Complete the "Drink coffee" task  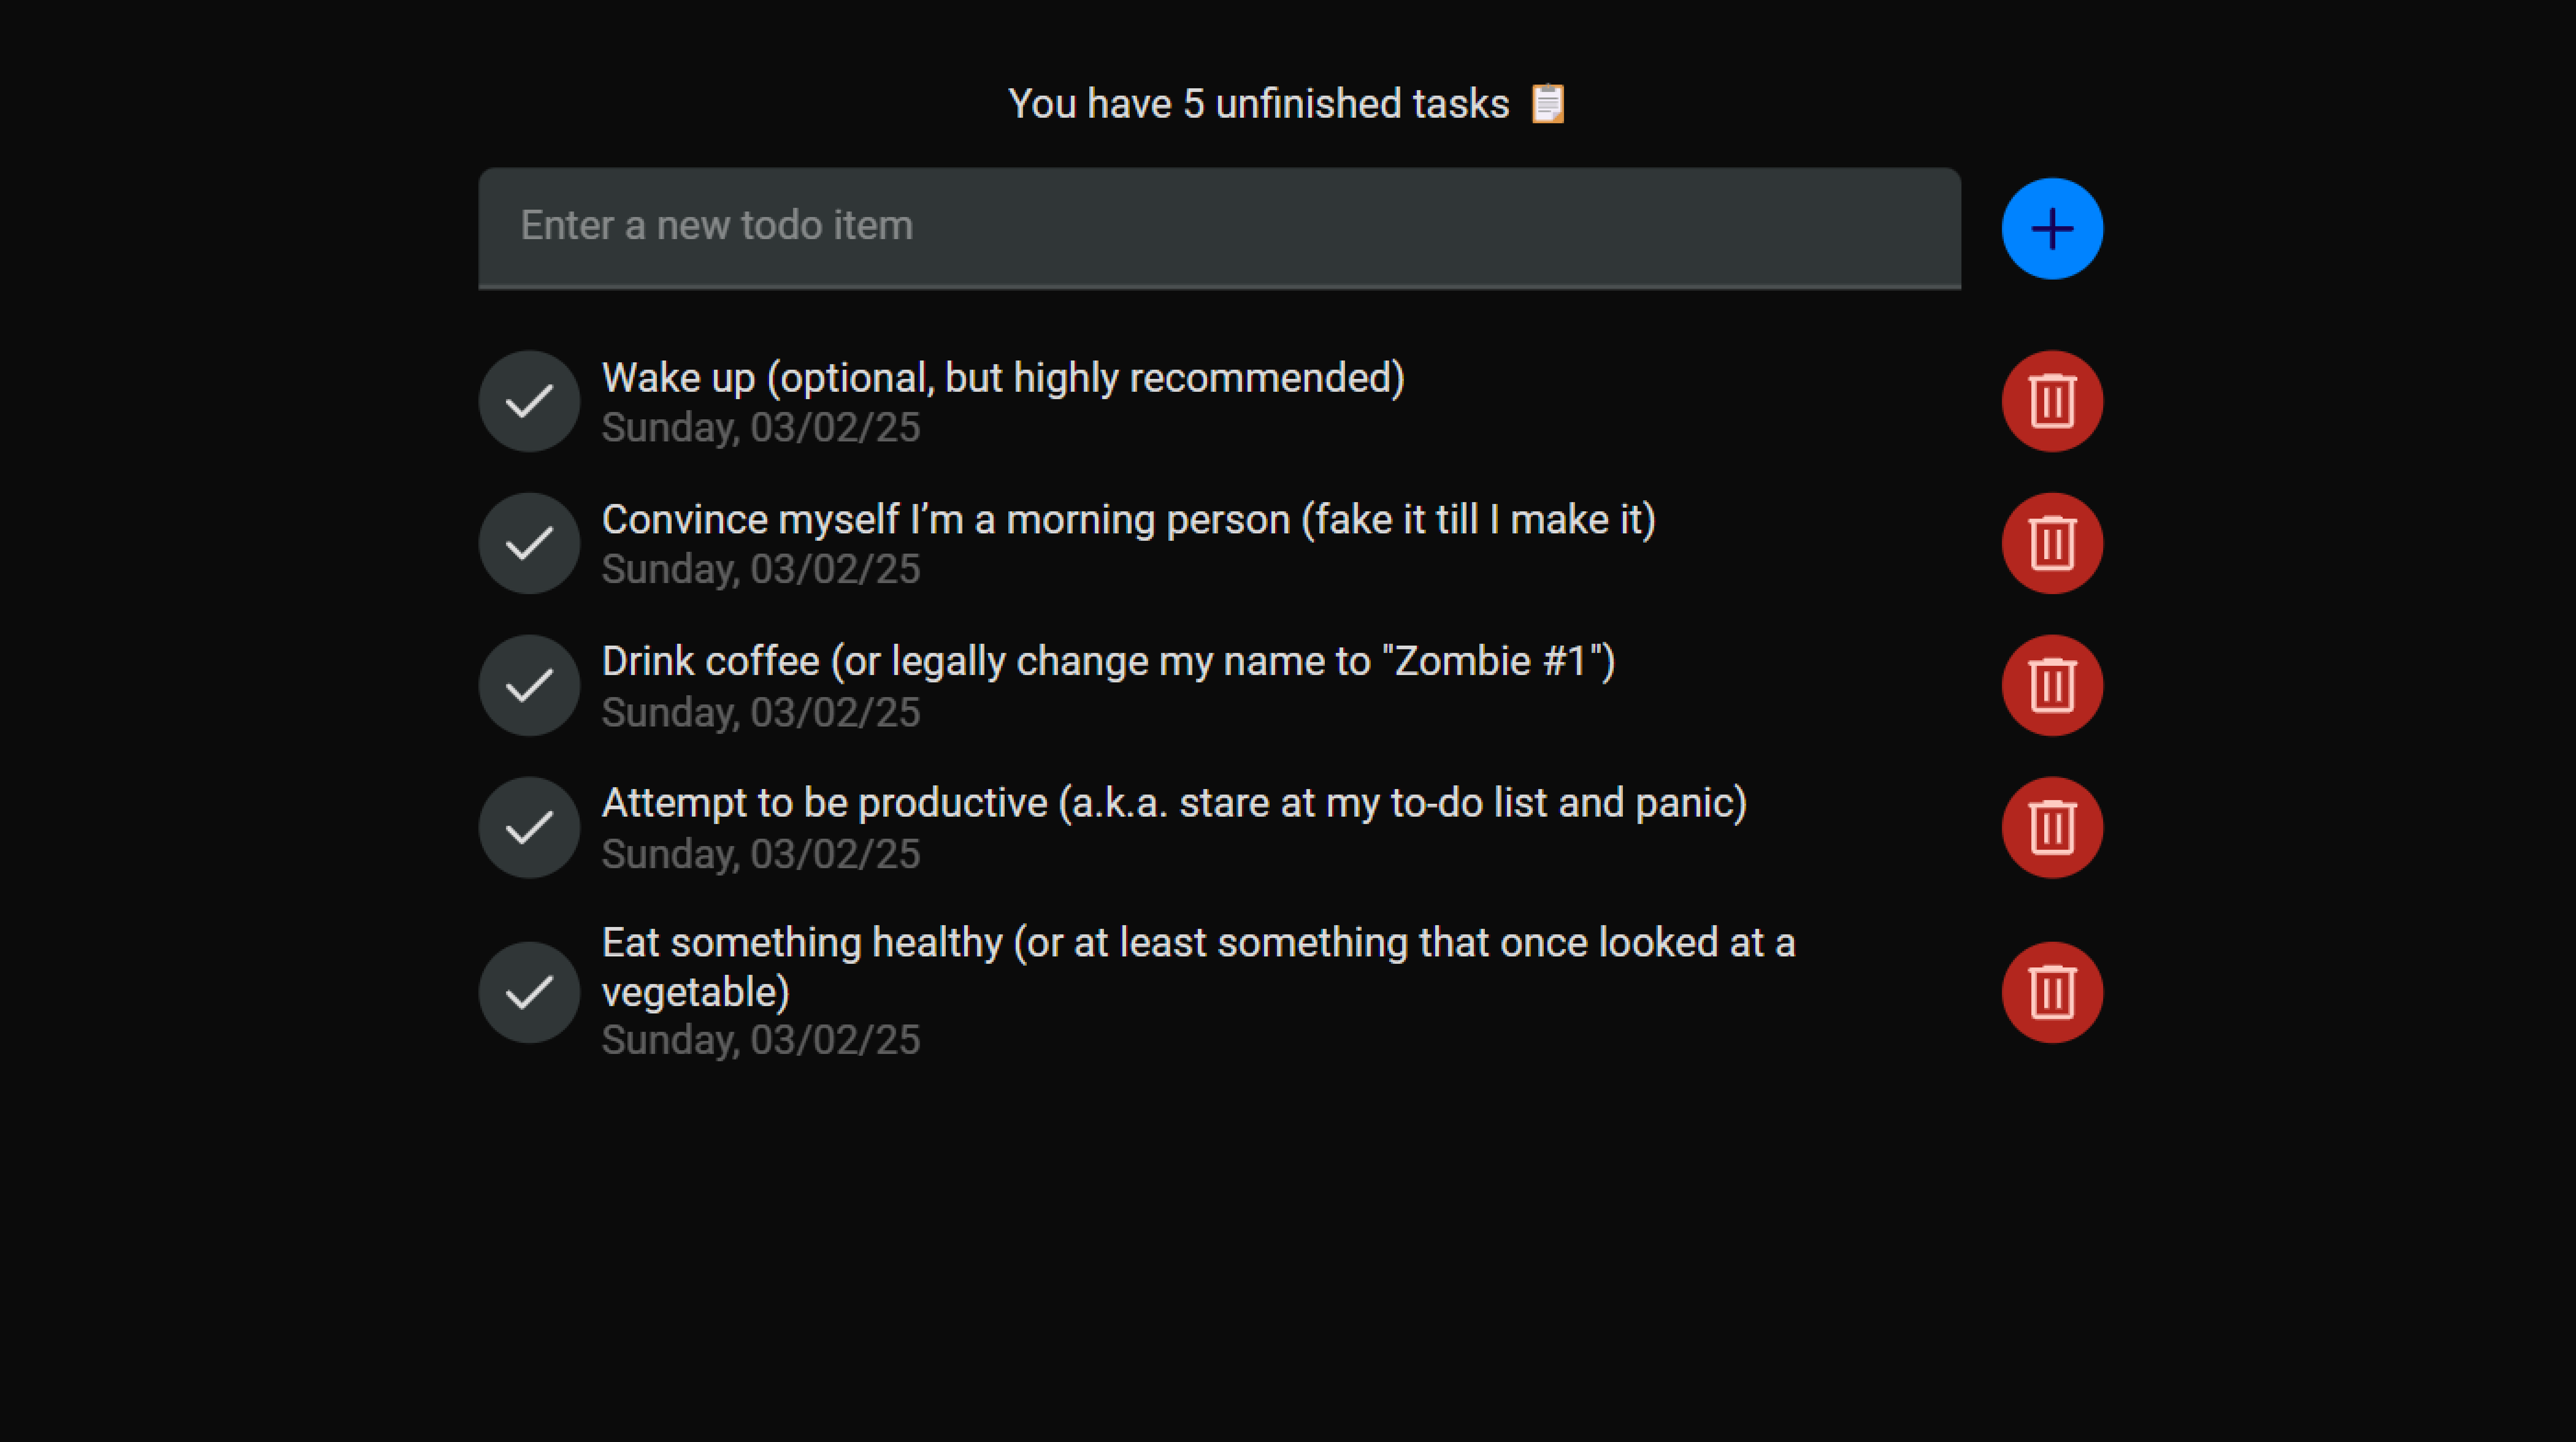pos(529,685)
